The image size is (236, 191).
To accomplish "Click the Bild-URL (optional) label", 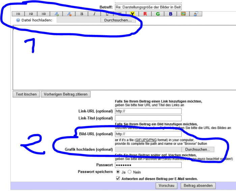I will [96, 134].
